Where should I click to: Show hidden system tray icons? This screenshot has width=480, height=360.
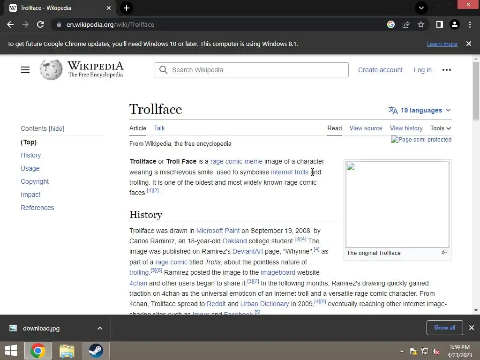pyautogui.click(x=402, y=351)
